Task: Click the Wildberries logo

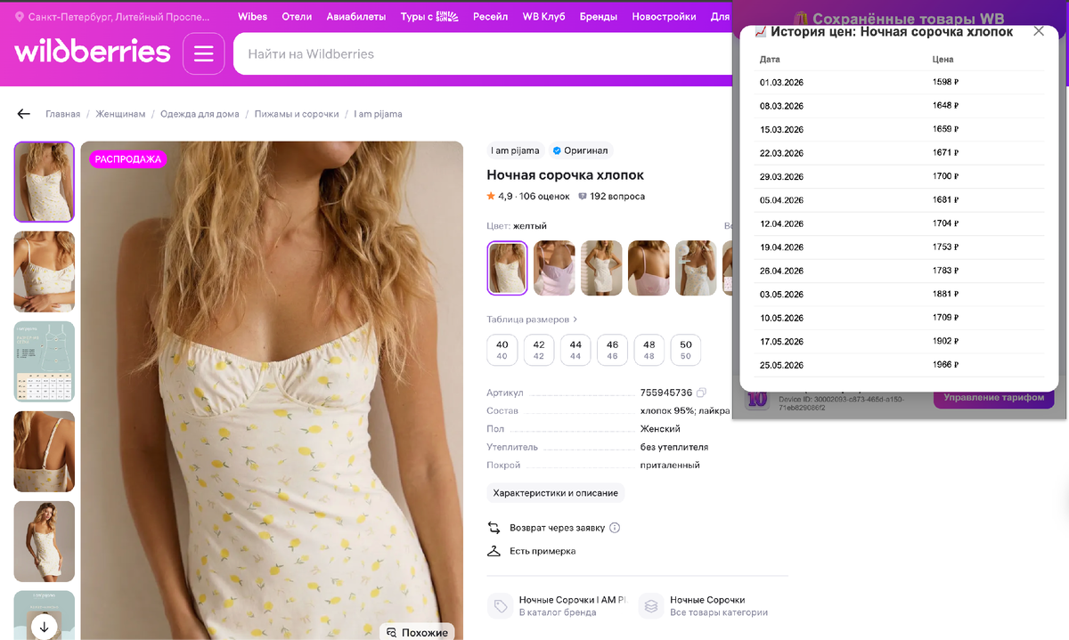Action: coord(92,53)
